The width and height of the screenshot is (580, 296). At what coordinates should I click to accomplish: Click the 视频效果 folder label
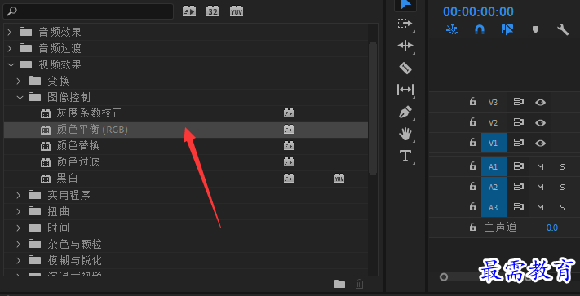coord(60,64)
